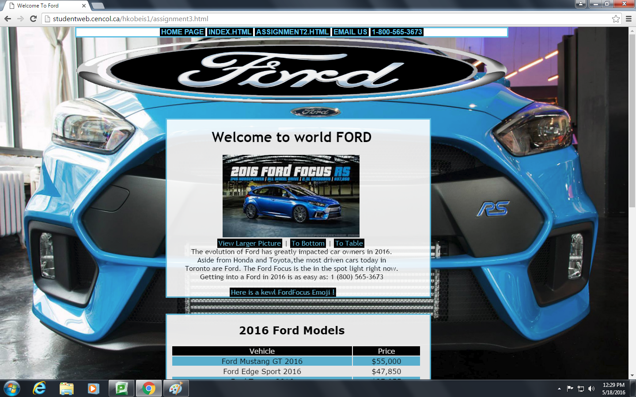Open Windows Media Player from the taskbar
Image resolution: width=636 pixels, height=397 pixels.
coord(93,389)
